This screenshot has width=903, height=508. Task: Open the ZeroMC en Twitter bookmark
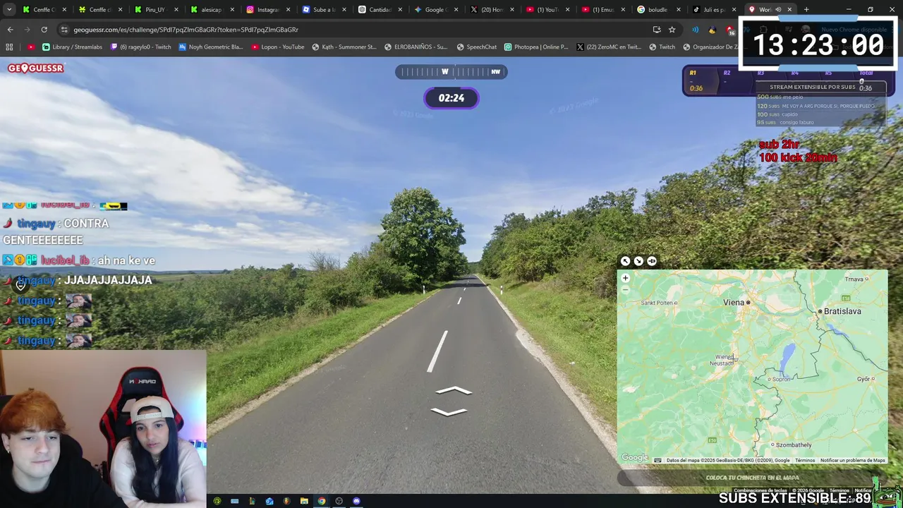pyautogui.click(x=609, y=47)
